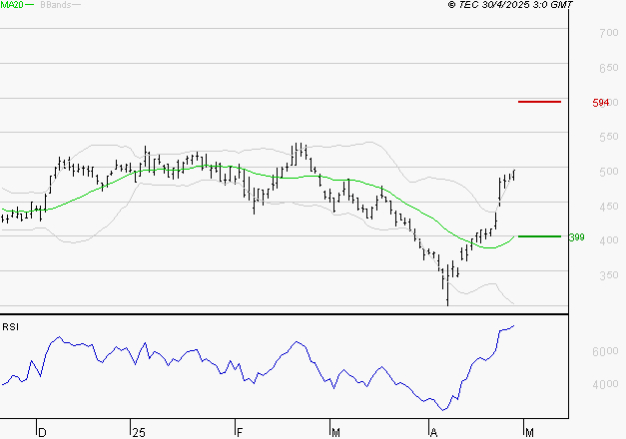Click the A month marker on time axis
This screenshot has width=626, height=439.
tap(433, 432)
